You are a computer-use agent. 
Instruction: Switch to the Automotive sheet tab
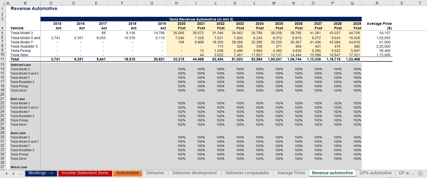127,173
